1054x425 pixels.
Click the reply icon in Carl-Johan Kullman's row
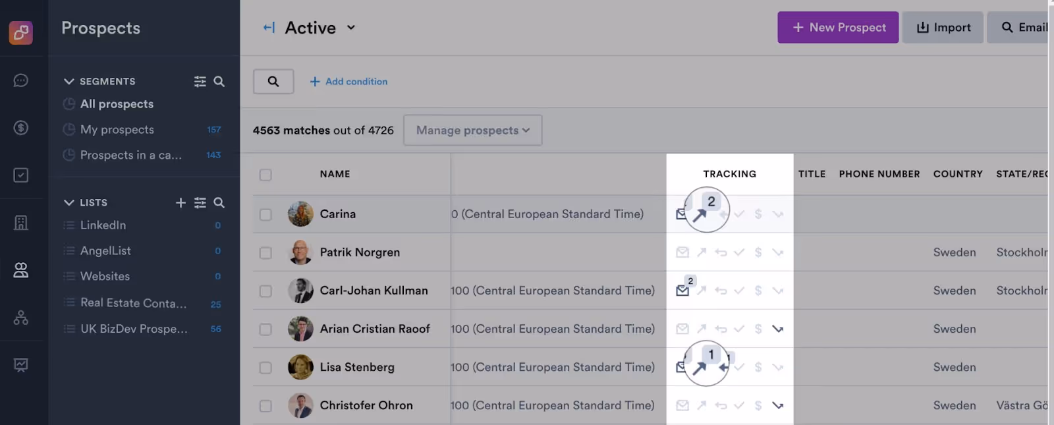coord(721,291)
